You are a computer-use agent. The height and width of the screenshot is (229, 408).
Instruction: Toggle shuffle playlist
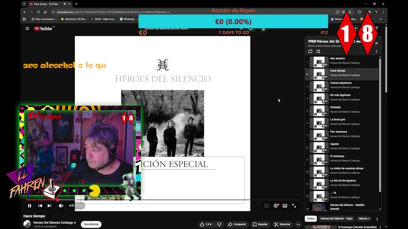(x=318, y=51)
